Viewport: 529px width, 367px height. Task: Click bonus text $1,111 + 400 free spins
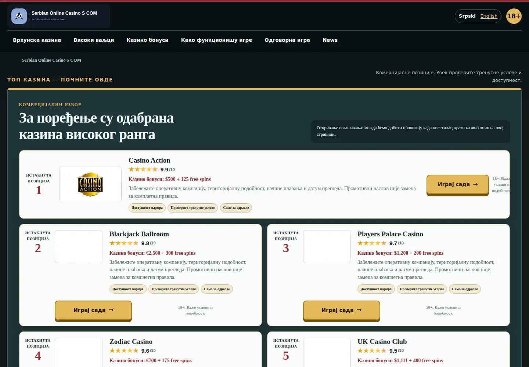point(418,361)
